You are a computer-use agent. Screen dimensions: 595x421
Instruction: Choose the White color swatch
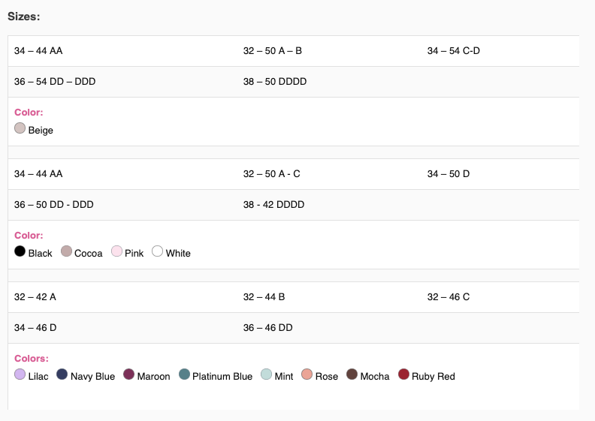[x=158, y=251]
